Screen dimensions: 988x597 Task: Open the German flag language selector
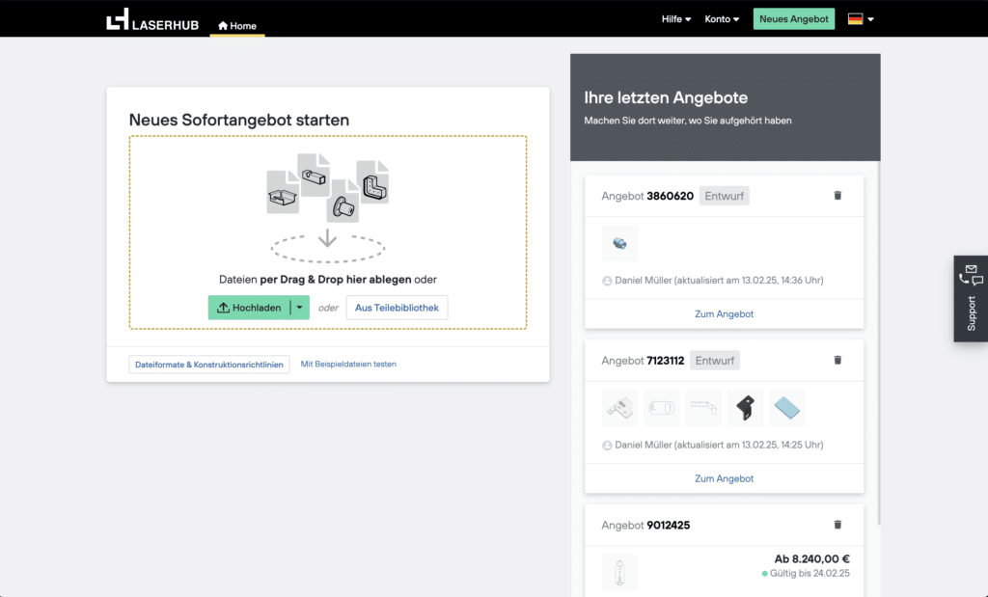[x=861, y=19]
